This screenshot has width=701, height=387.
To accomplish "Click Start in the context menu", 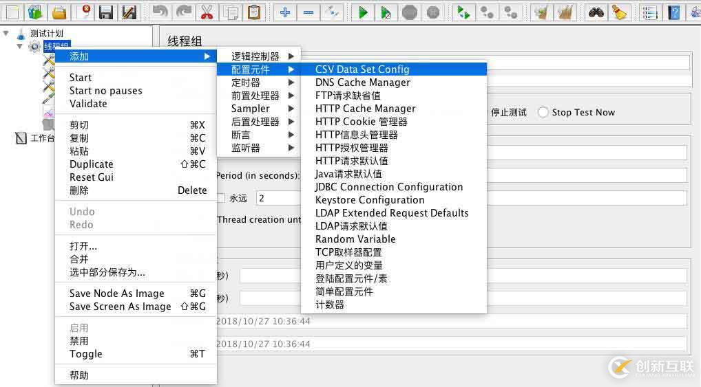I will point(136,78).
